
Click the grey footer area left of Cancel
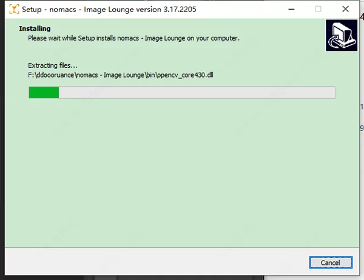(152, 262)
